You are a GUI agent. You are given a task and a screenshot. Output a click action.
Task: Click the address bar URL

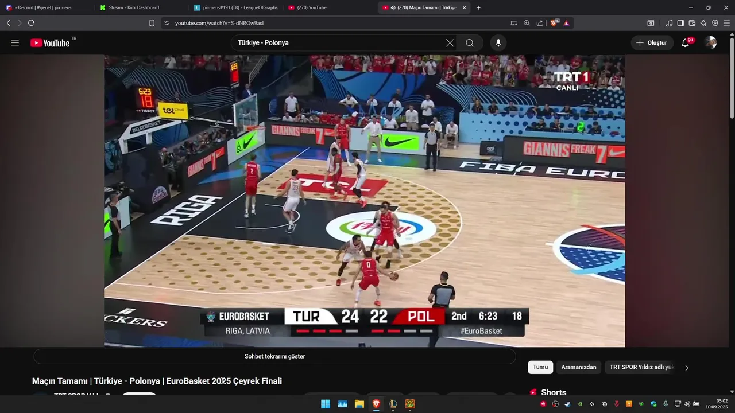pyautogui.click(x=219, y=23)
